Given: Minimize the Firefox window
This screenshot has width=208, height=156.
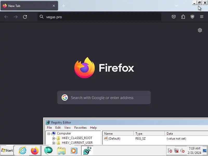Looking at the screenshot, I should click(194, 3).
